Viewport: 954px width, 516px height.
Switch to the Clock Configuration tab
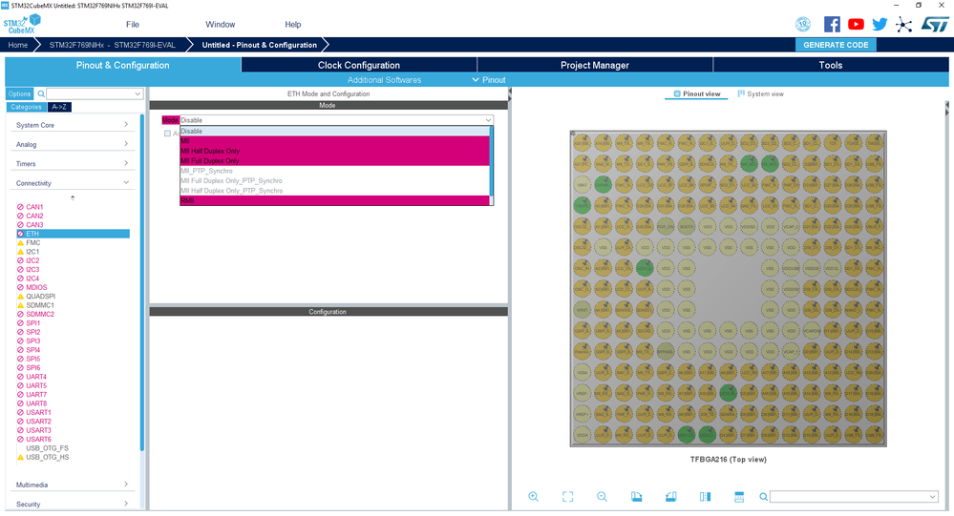(x=359, y=65)
